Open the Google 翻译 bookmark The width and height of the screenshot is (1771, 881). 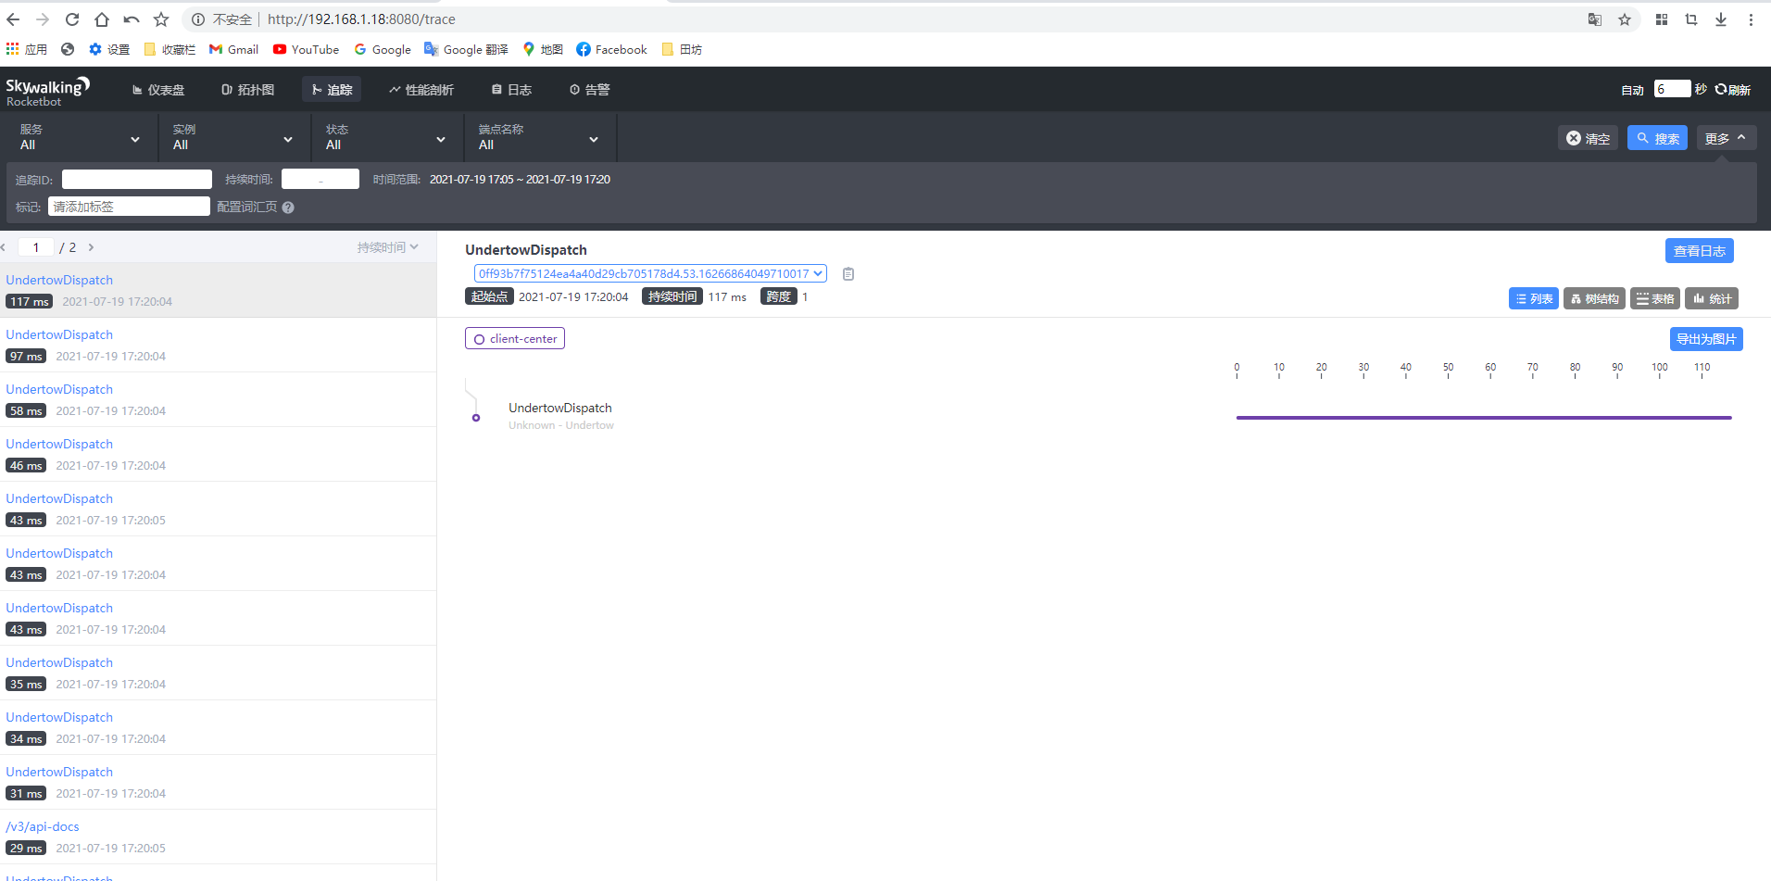[466, 49]
